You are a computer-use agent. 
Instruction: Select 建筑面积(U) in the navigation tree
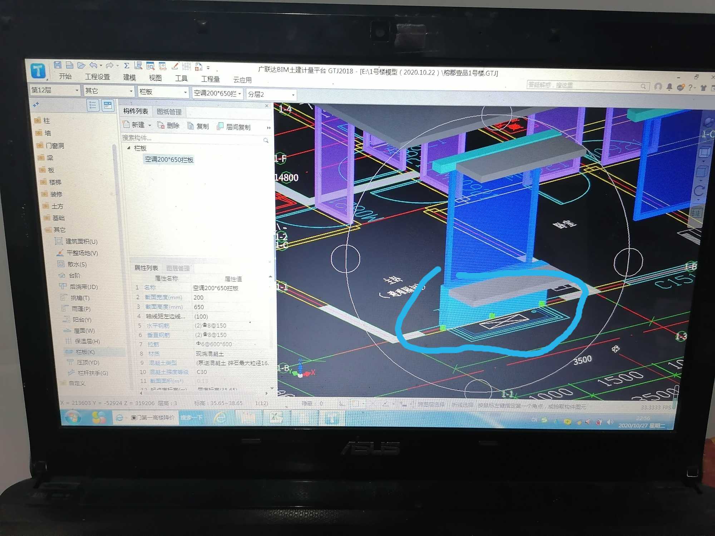coord(77,242)
